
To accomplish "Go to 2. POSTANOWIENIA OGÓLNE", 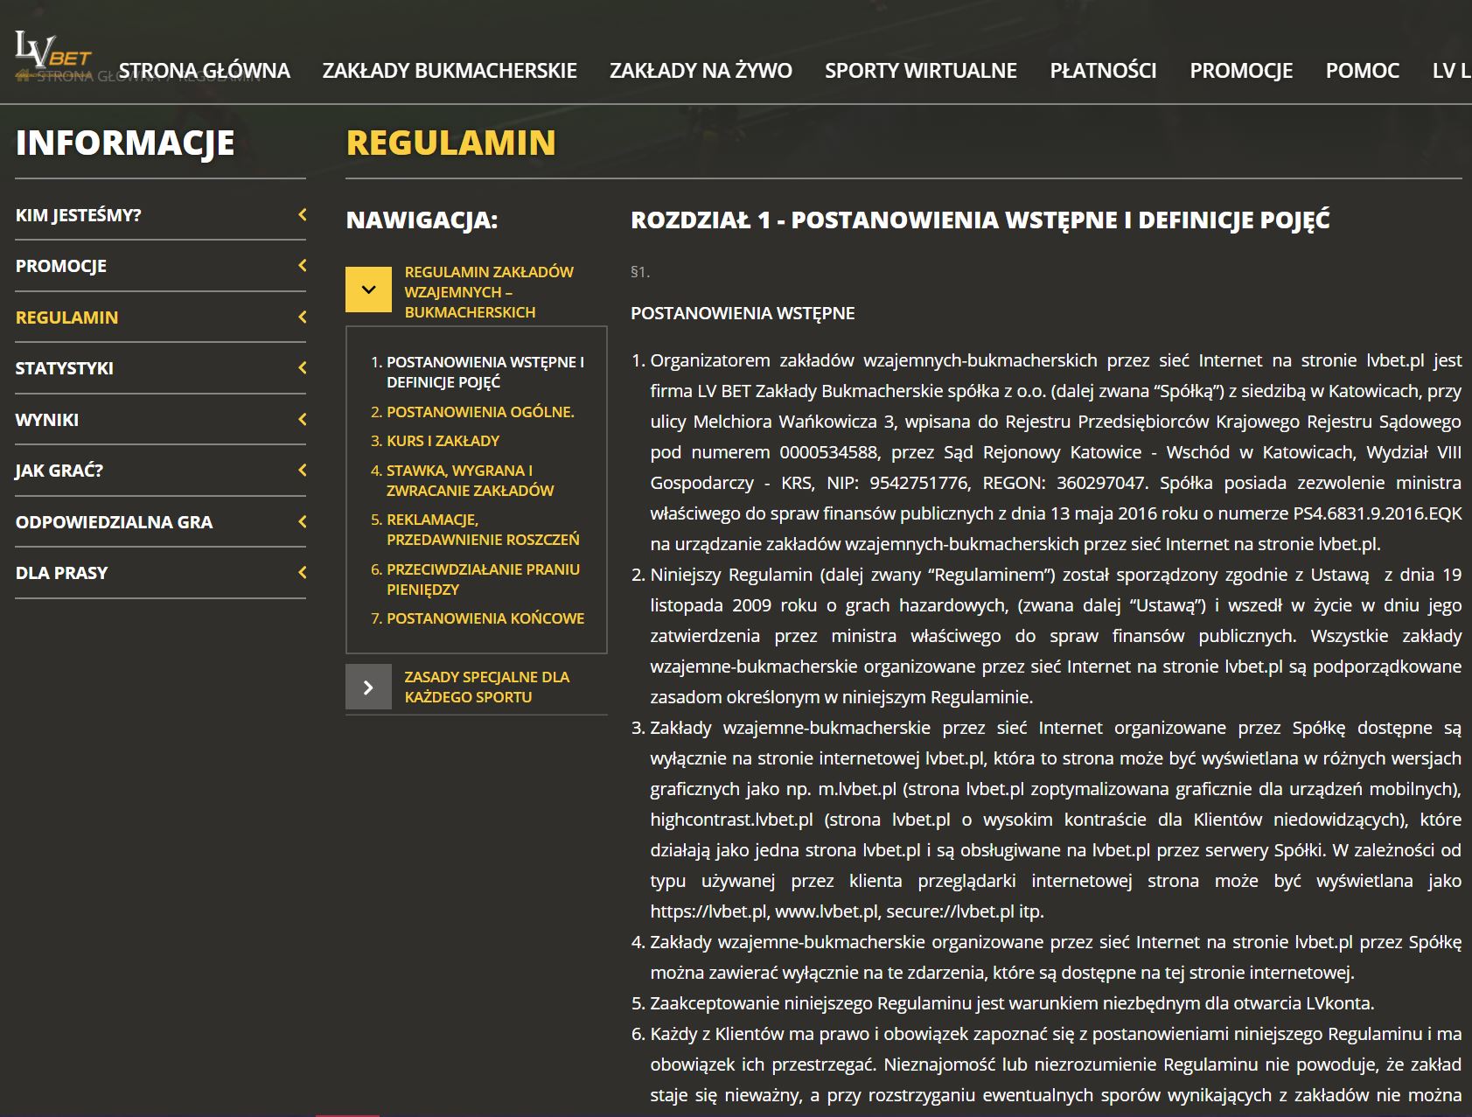I will coord(480,412).
